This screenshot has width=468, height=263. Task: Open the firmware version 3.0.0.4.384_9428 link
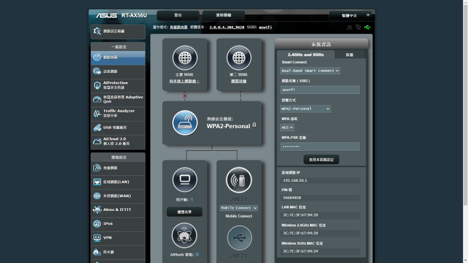pyautogui.click(x=227, y=27)
